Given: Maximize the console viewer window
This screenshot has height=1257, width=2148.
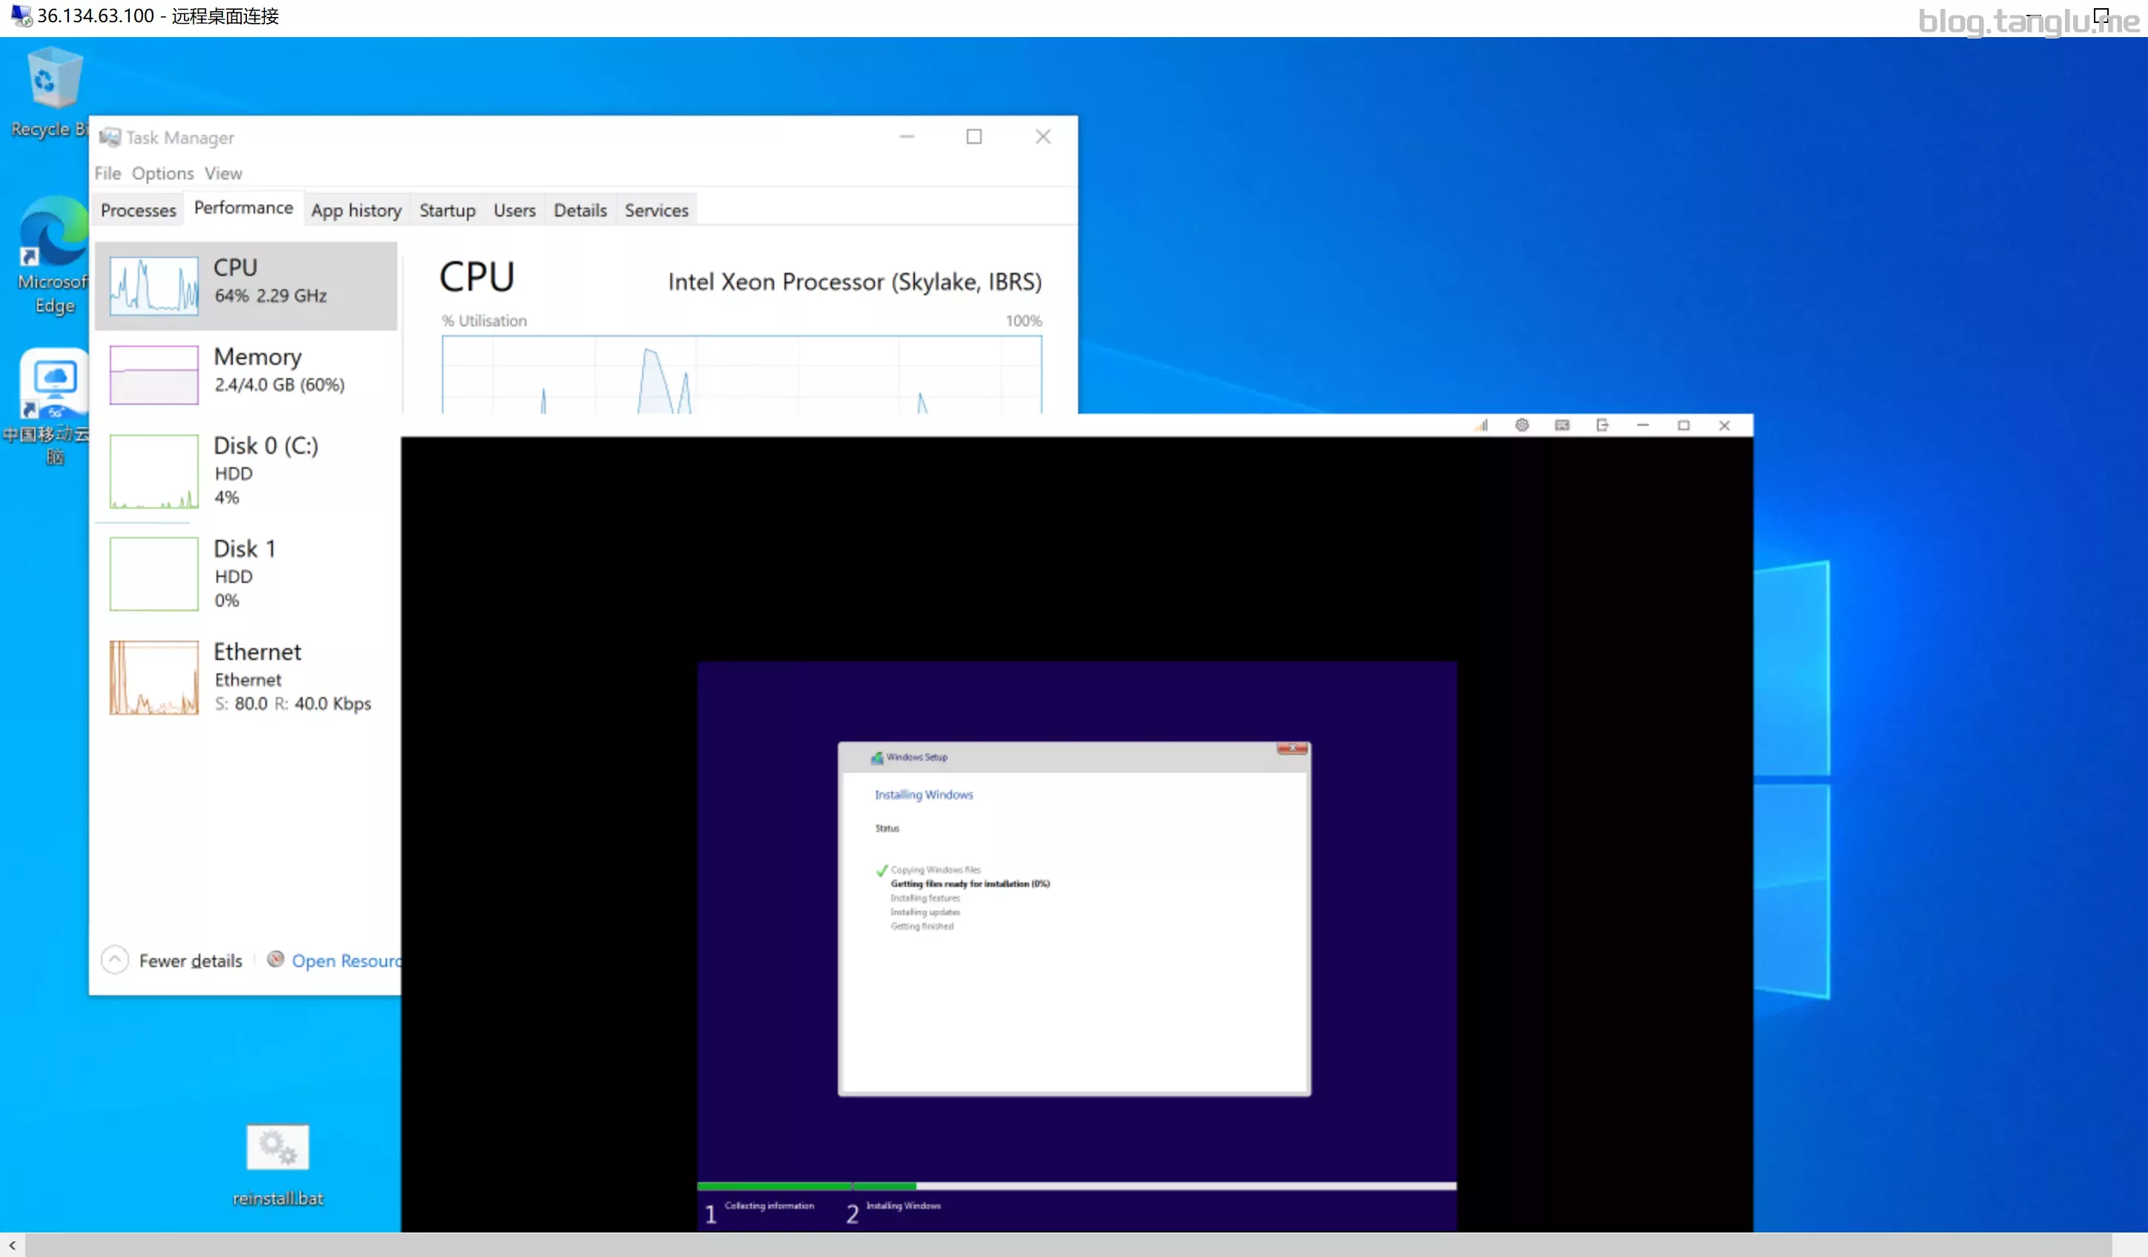Looking at the screenshot, I should point(1683,426).
